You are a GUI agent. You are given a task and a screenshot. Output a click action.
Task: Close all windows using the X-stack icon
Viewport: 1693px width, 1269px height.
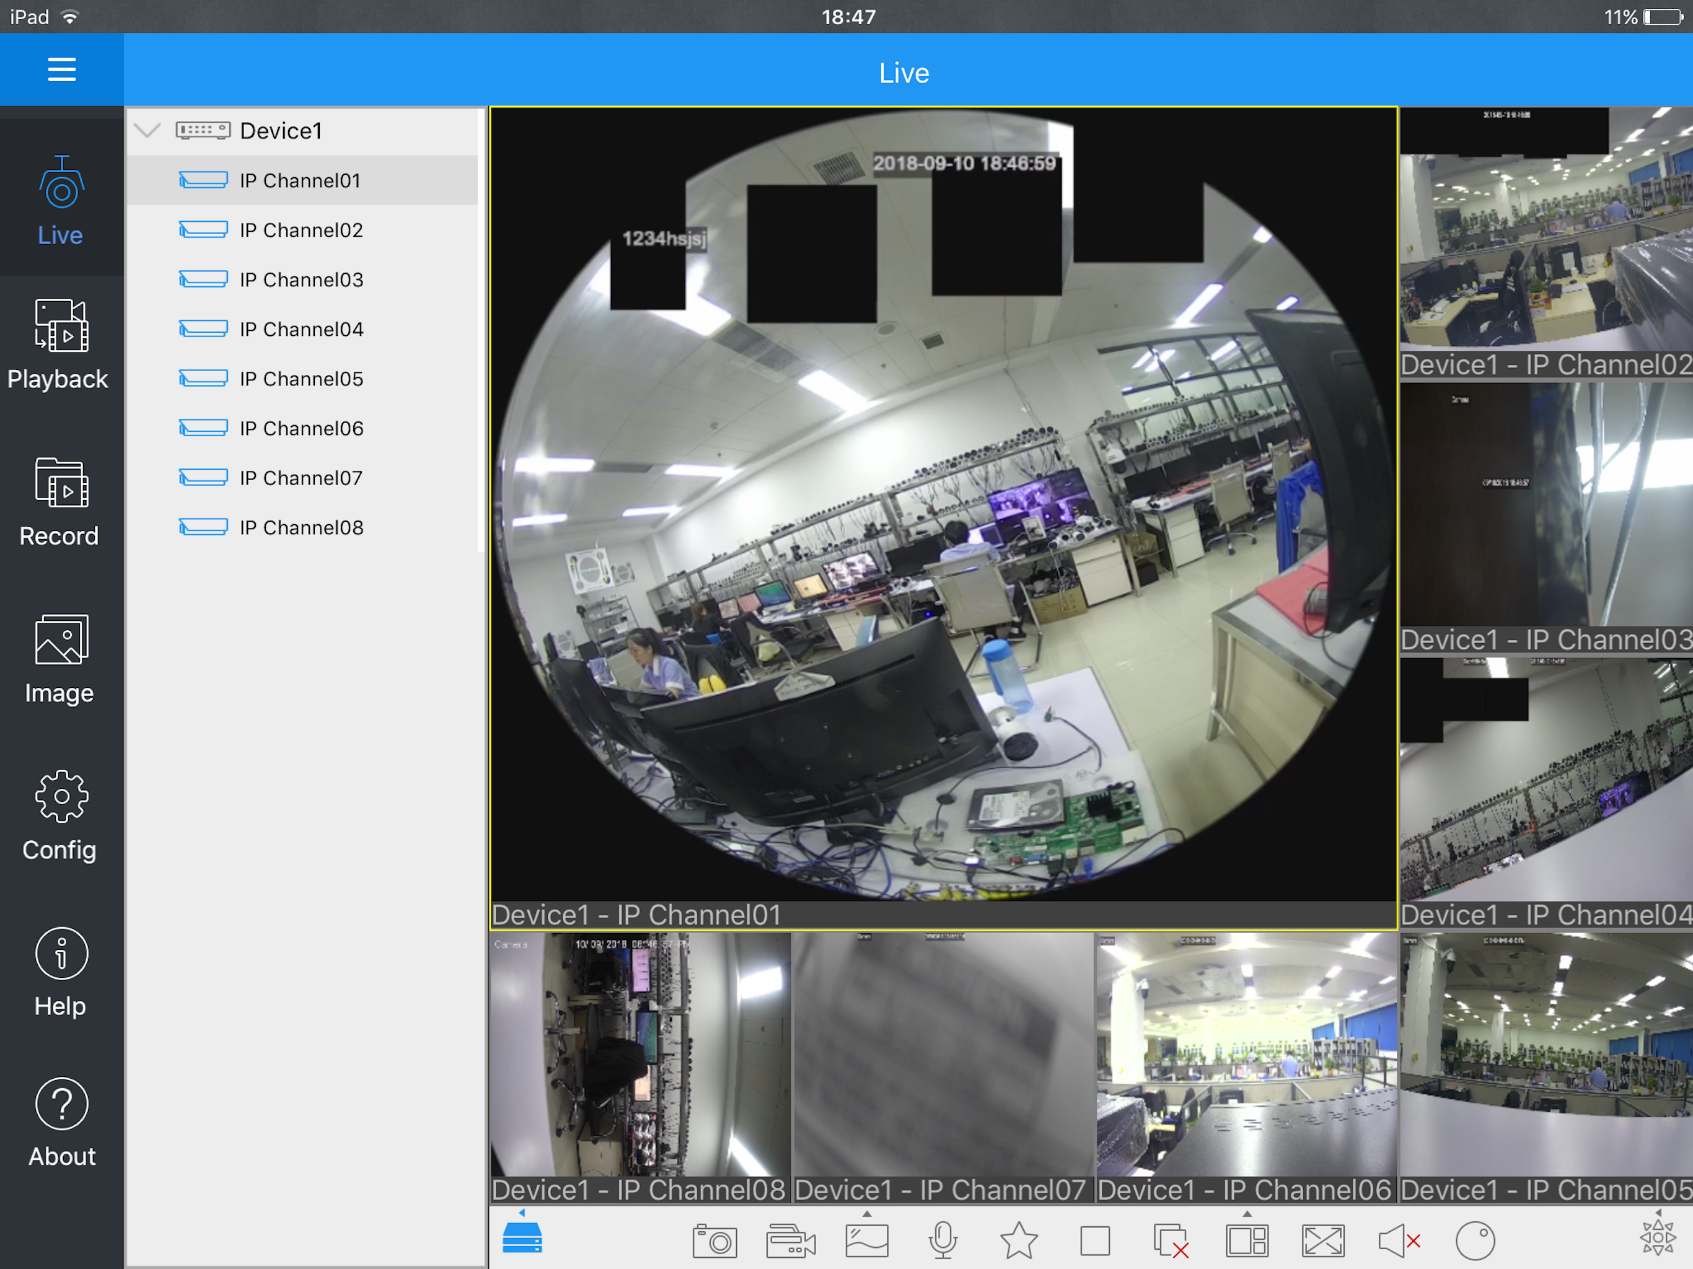[x=1171, y=1240]
